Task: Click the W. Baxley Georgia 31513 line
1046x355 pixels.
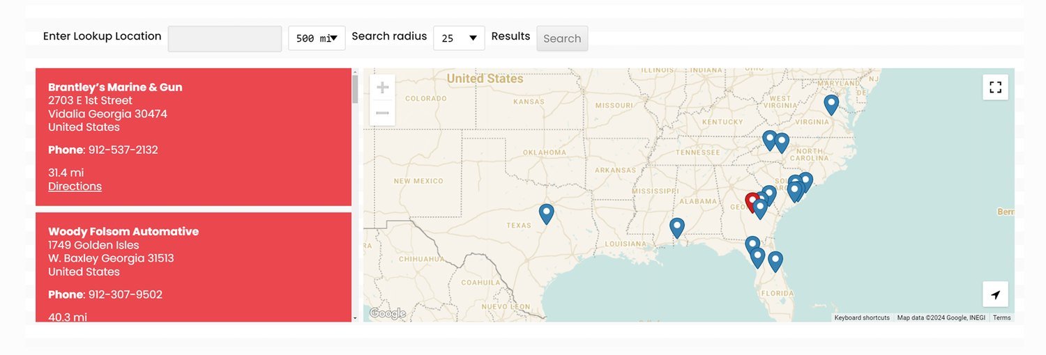Action: [111, 258]
